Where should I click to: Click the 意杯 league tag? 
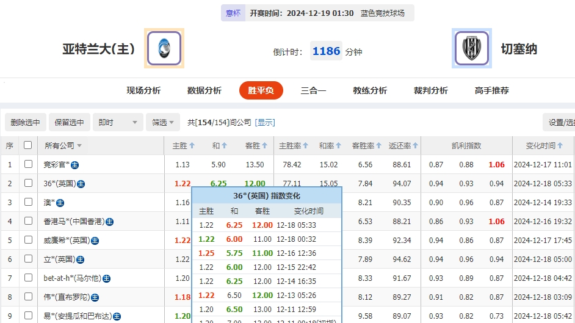pos(233,13)
